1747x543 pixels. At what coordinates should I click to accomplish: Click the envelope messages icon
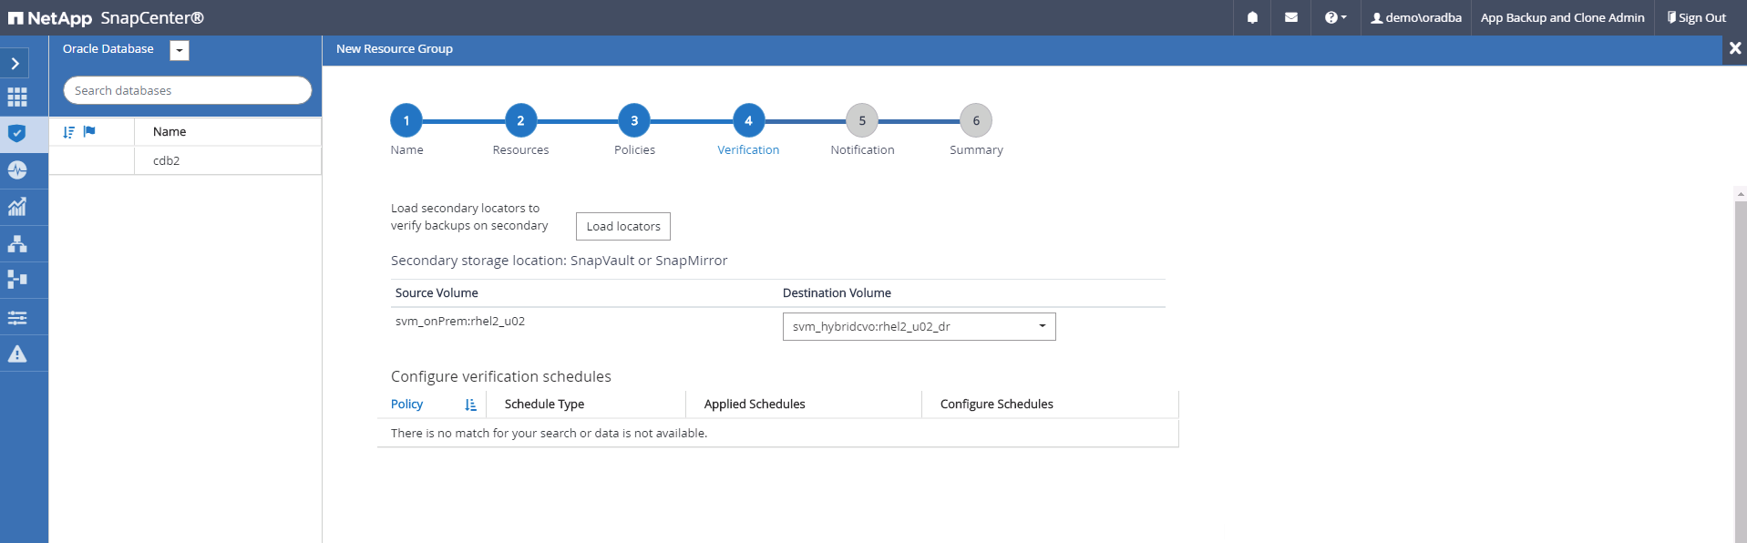[1291, 17]
